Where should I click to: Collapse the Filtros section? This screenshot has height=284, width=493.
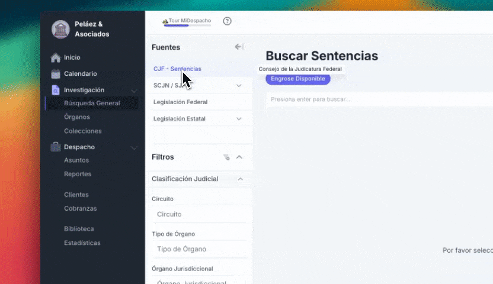[x=239, y=157]
